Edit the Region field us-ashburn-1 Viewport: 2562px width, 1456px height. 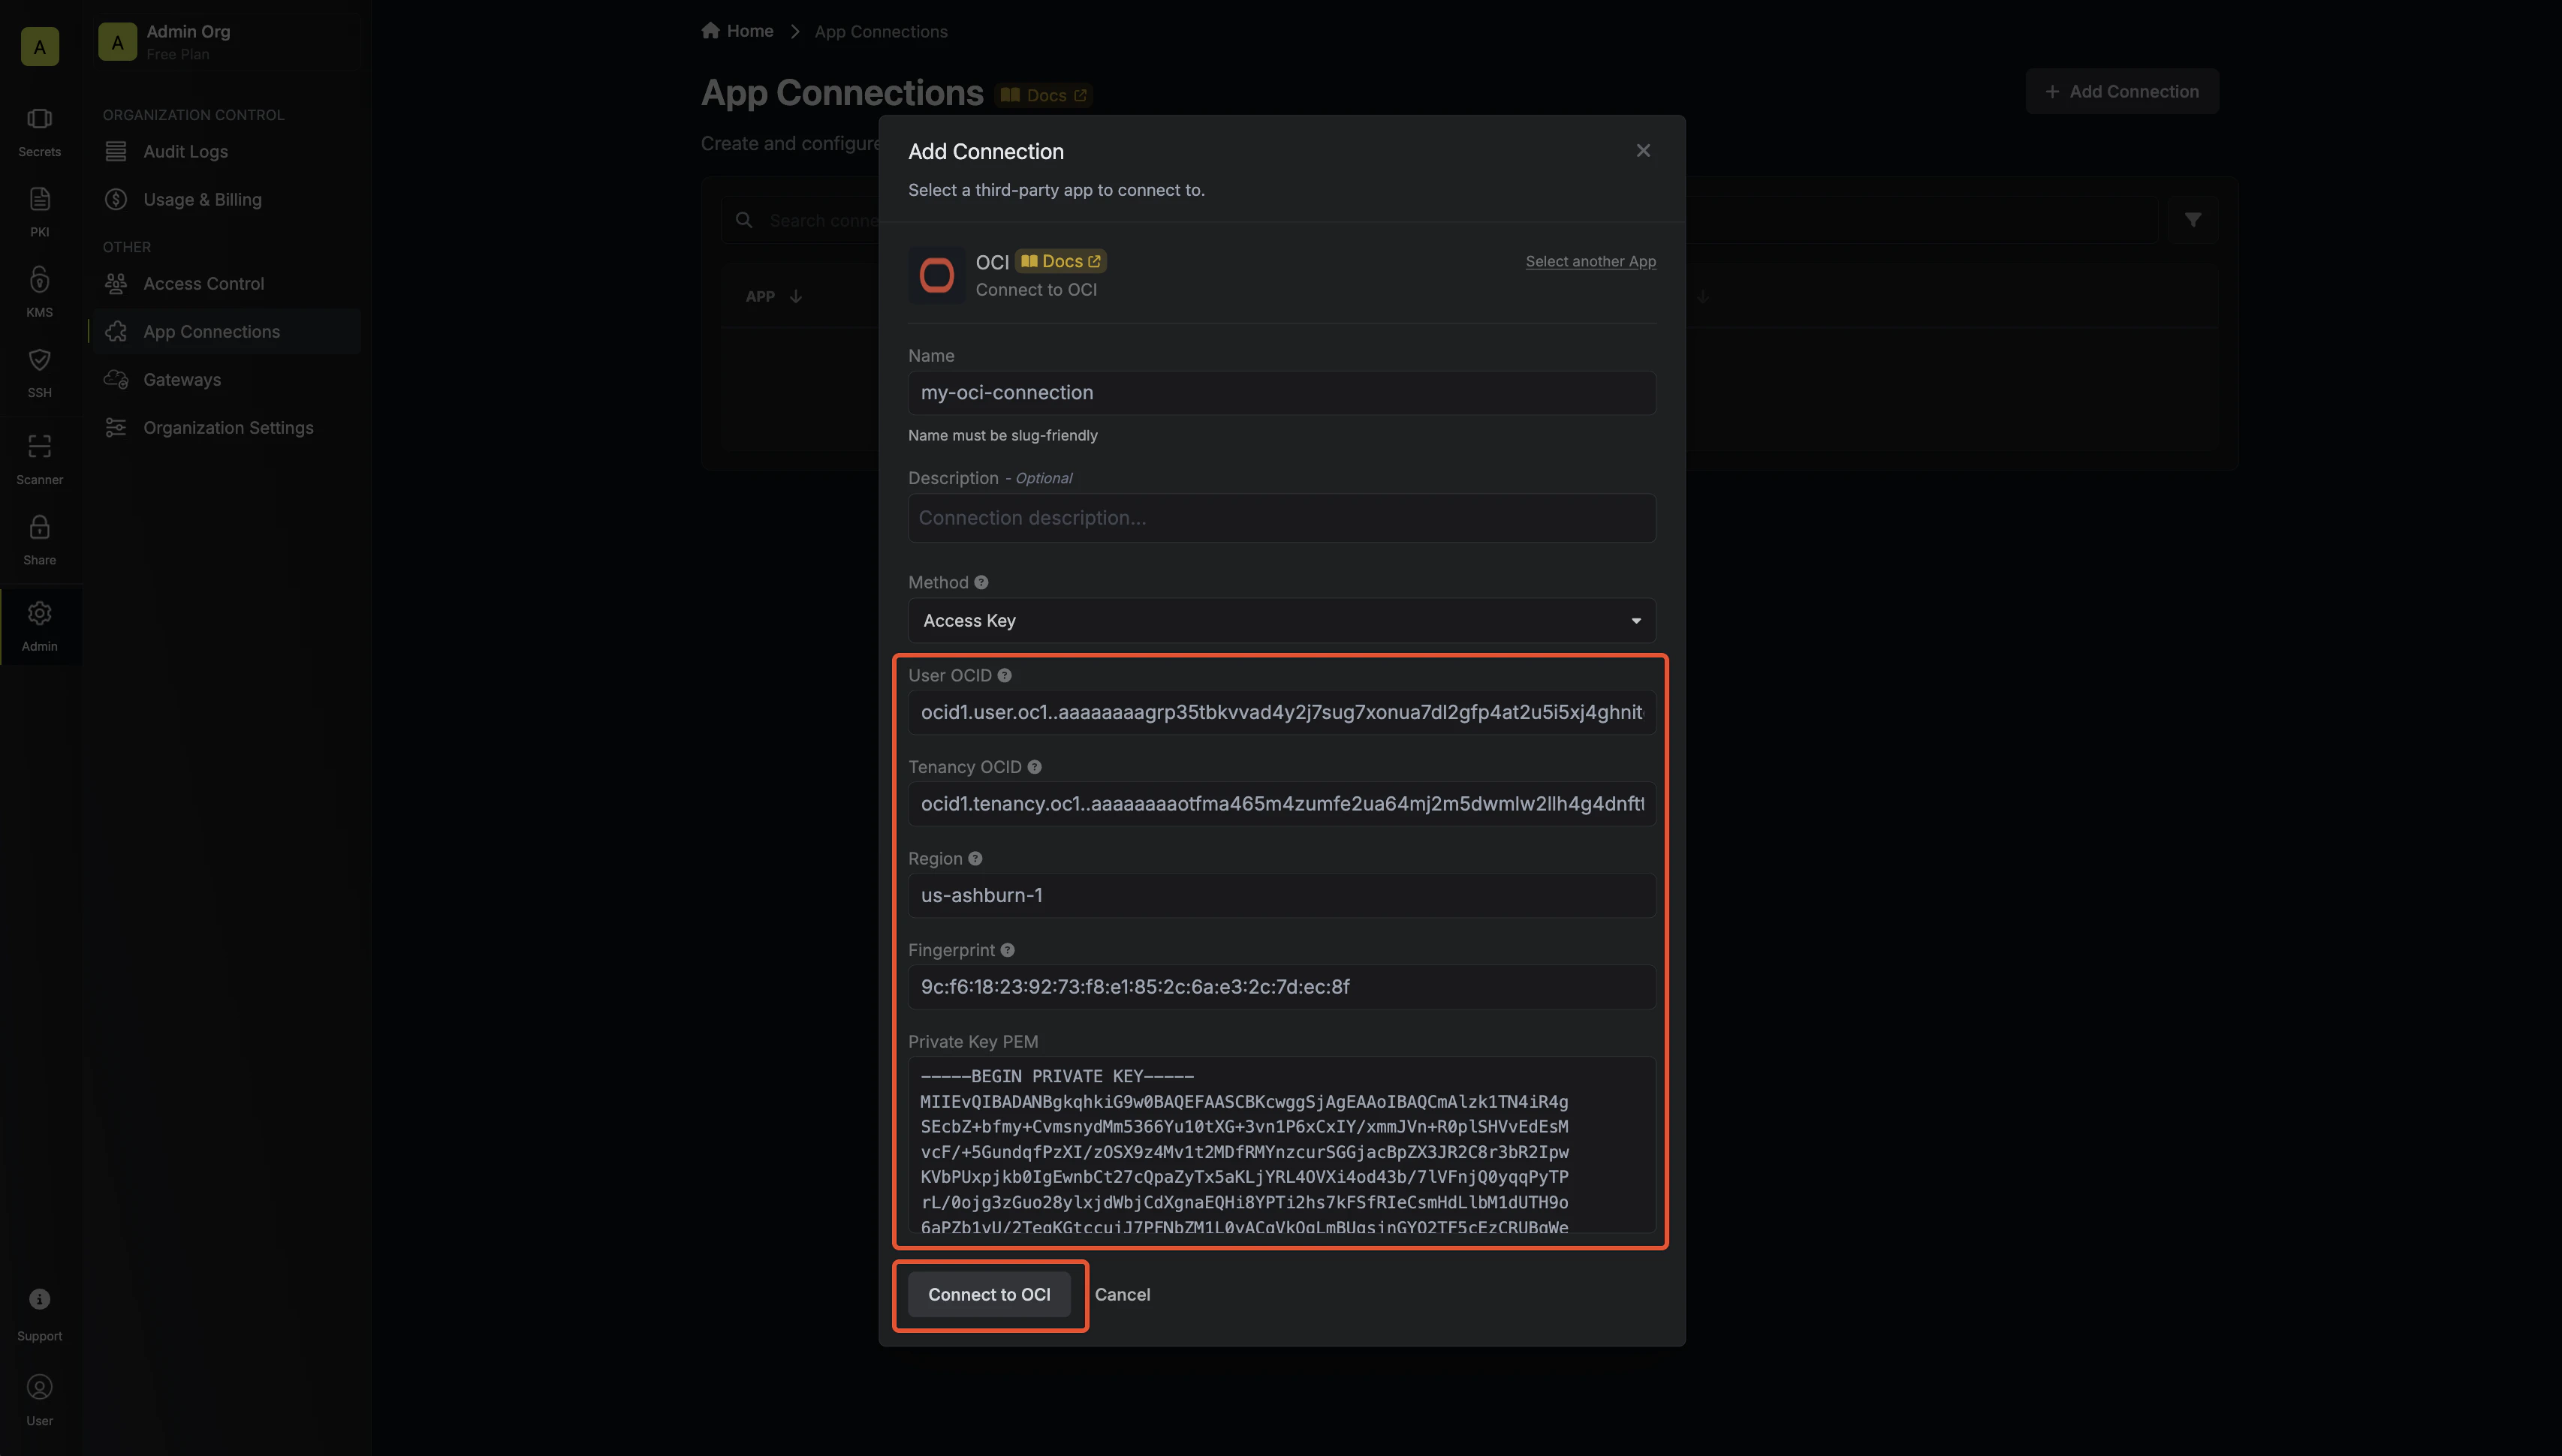(1280, 895)
